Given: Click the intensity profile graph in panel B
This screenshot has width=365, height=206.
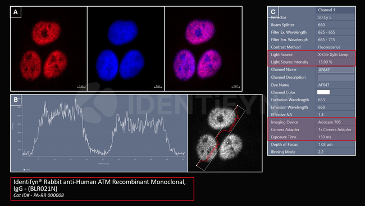Looking at the screenshot, I should (x=99, y=133).
